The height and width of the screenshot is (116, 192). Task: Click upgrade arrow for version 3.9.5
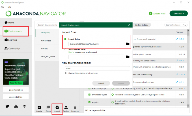(177, 39)
